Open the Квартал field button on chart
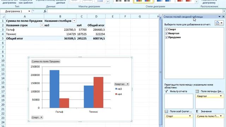Screen dimensions: 226x127 click(x=121, y=84)
